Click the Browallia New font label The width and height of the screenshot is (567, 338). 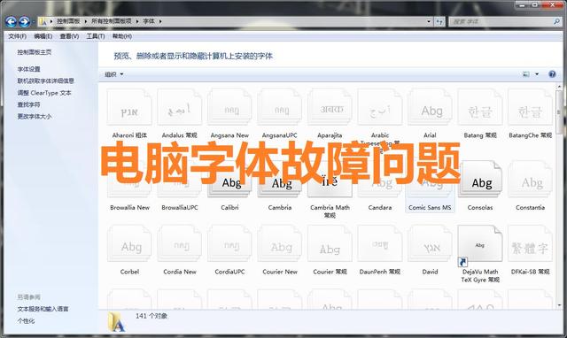[130, 208]
